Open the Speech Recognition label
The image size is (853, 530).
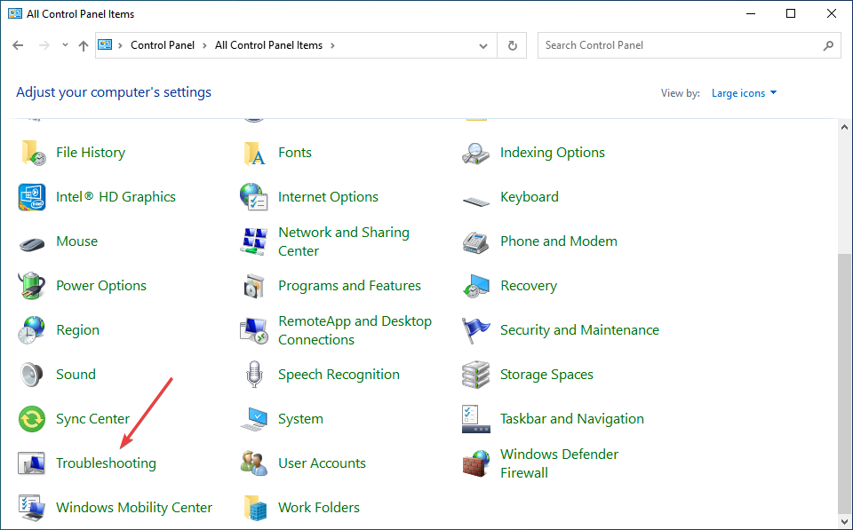[339, 375]
